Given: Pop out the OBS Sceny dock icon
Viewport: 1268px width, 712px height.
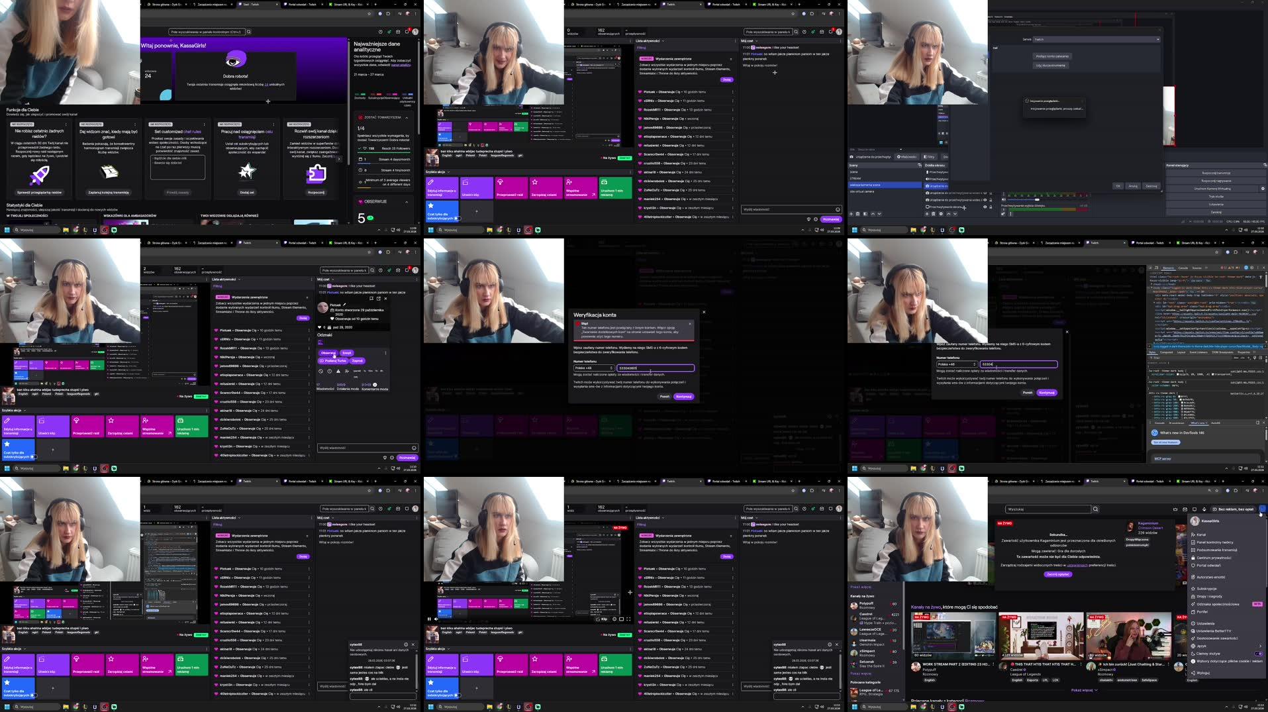Looking at the screenshot, I should point(919,165).
